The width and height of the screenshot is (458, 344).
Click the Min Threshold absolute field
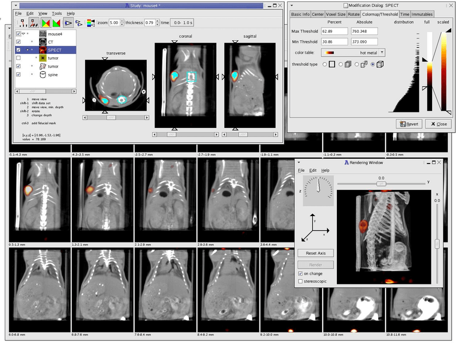point(364,42)
